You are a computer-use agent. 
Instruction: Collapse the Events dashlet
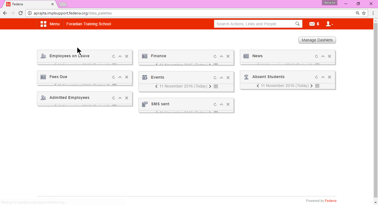[222, 78]
